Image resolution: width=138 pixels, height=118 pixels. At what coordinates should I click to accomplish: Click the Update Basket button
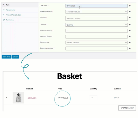tap(127, 108)
